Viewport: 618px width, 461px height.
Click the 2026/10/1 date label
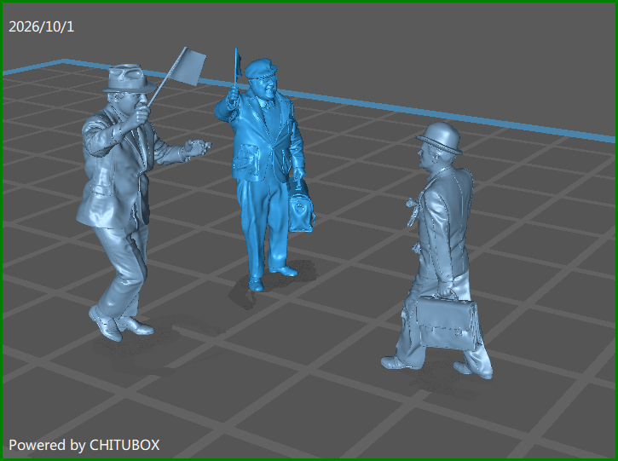click(x=42, y=26)
